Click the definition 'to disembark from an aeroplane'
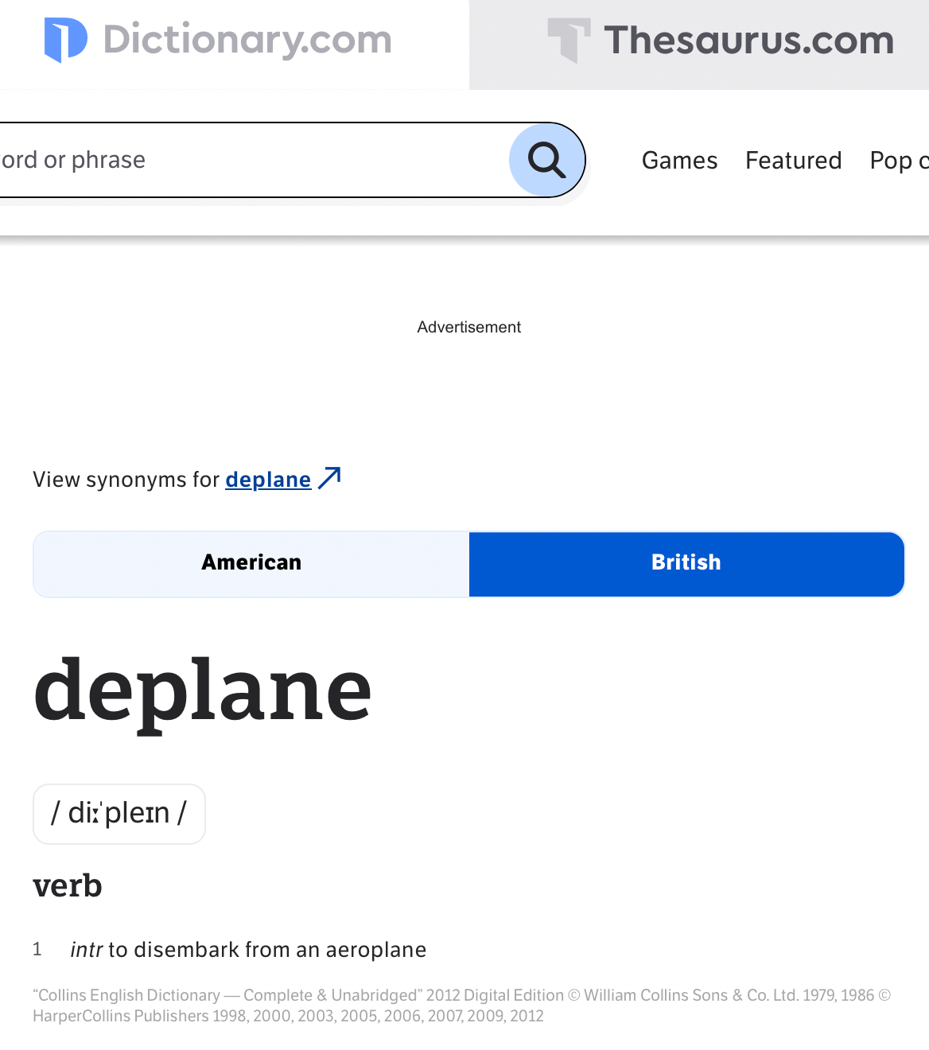The image size is (929, 1050). point(267,950)
